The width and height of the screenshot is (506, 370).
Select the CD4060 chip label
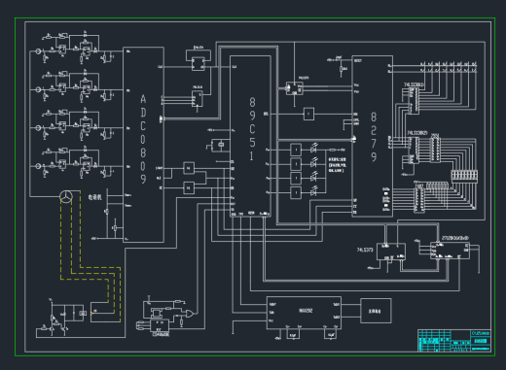click(161, 334)
